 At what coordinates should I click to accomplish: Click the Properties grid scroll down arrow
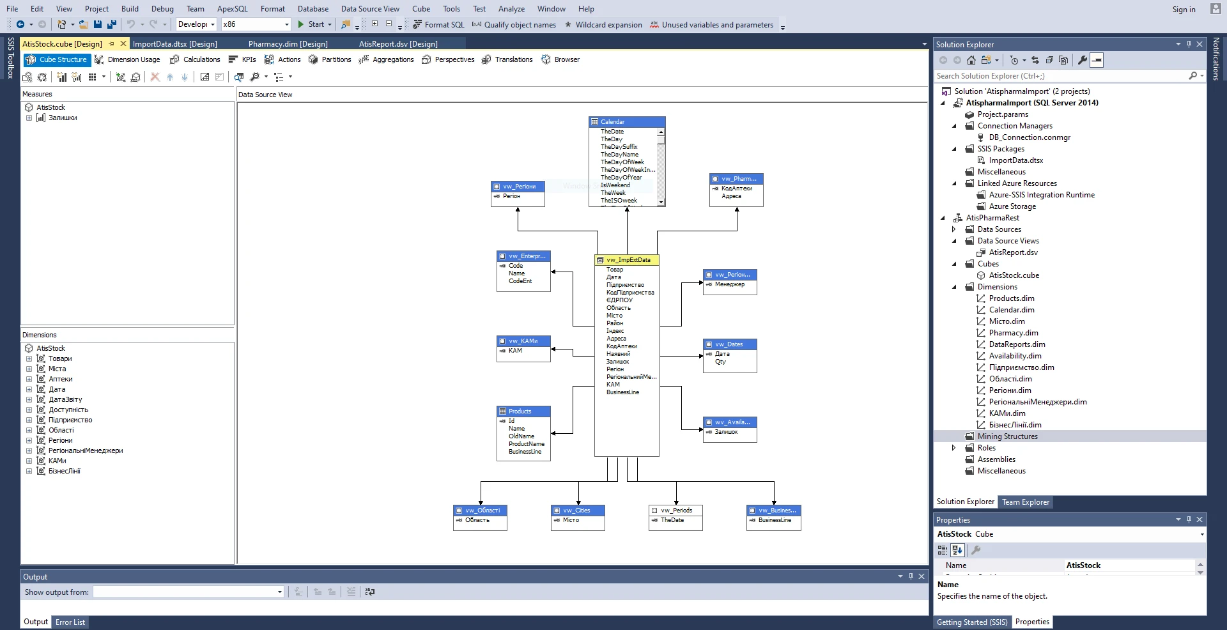(x=1200, y=572)
